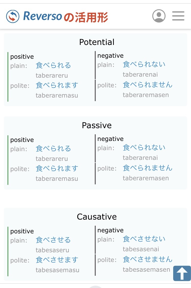Click the Causative plain form 食べさせる
The height and width of the screenshot is (288, 191).
tap(53, 240)
